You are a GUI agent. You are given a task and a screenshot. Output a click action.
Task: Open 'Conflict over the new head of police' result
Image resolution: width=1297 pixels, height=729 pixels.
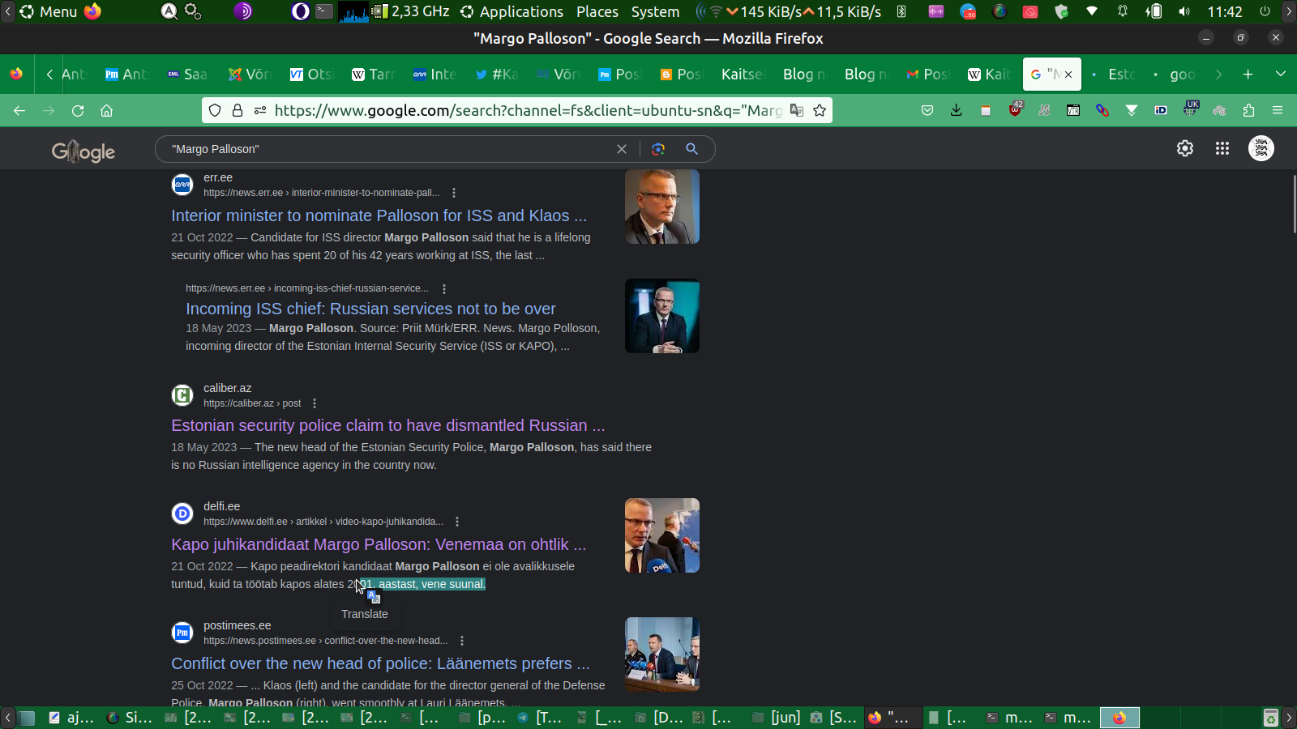[380, 663]
